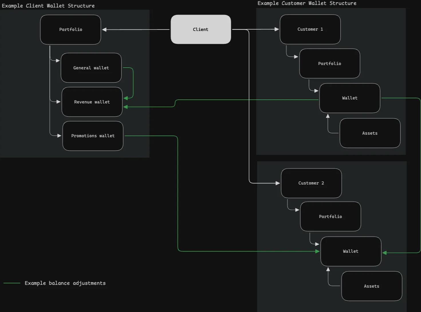Select the Portfolio node beneath Customer 2

tap(330, 217)
